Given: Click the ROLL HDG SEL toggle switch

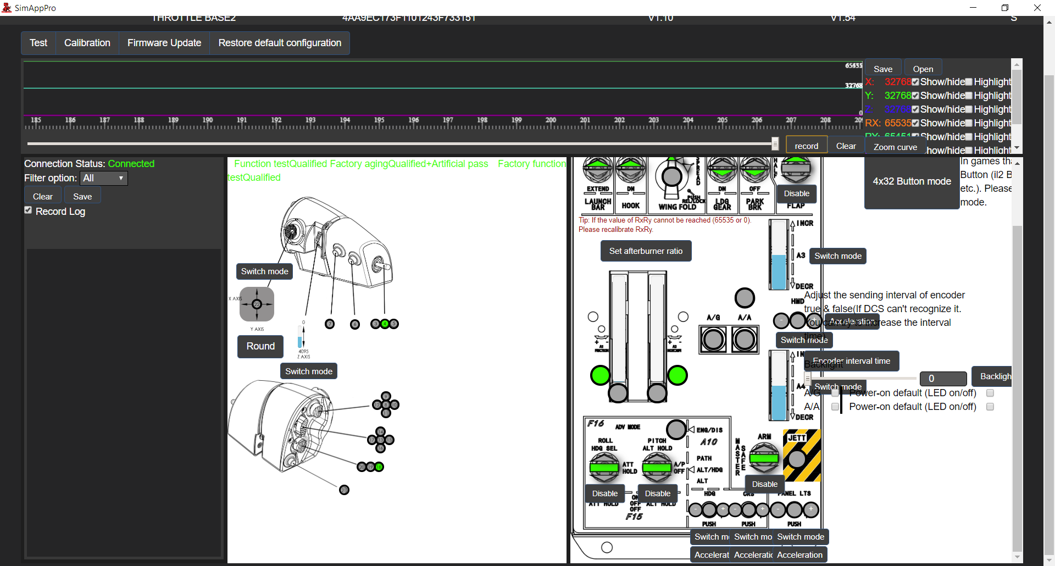Looking at the screenshot, I should click(x=604, y=468).
